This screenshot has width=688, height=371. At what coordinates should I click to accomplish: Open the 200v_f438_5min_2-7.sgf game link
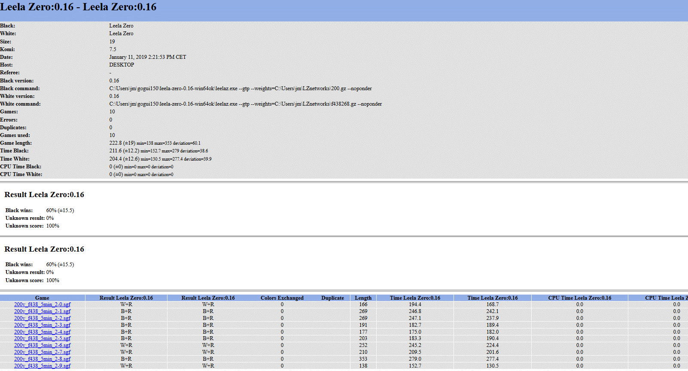click(x=42, y=352)
